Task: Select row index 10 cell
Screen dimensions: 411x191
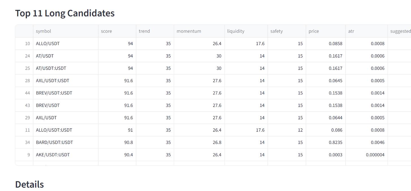Action: 24,44
